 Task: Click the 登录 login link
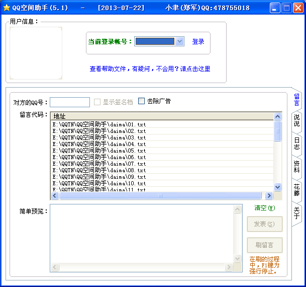198,42
